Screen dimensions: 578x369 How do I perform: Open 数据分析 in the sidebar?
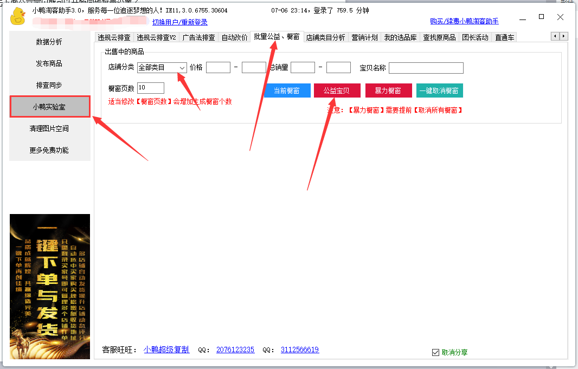(49, 42)
